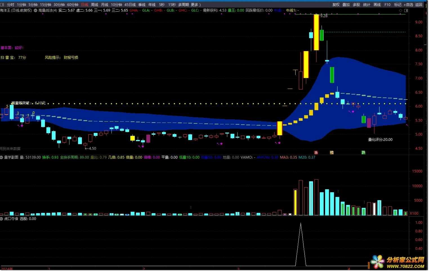Switch to 15分钟 period
The image size is (429, 271).
[x=46, y=4]
